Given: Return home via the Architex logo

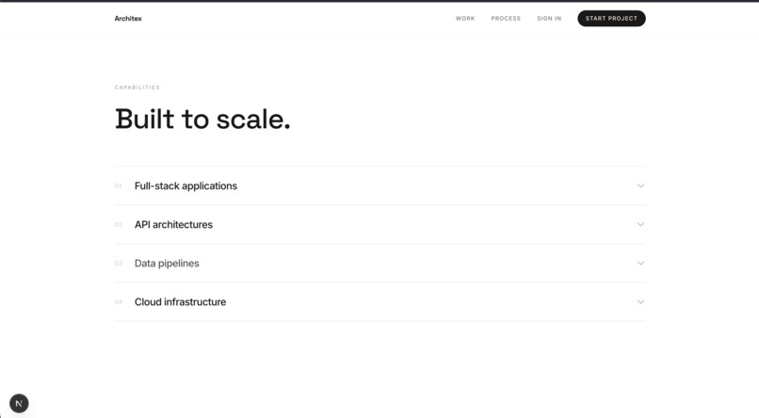Looking at the screenshot, I should coord(128,19).
